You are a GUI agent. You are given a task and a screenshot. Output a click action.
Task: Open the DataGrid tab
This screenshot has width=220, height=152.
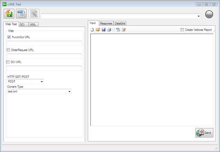click(x=120, y=23)
